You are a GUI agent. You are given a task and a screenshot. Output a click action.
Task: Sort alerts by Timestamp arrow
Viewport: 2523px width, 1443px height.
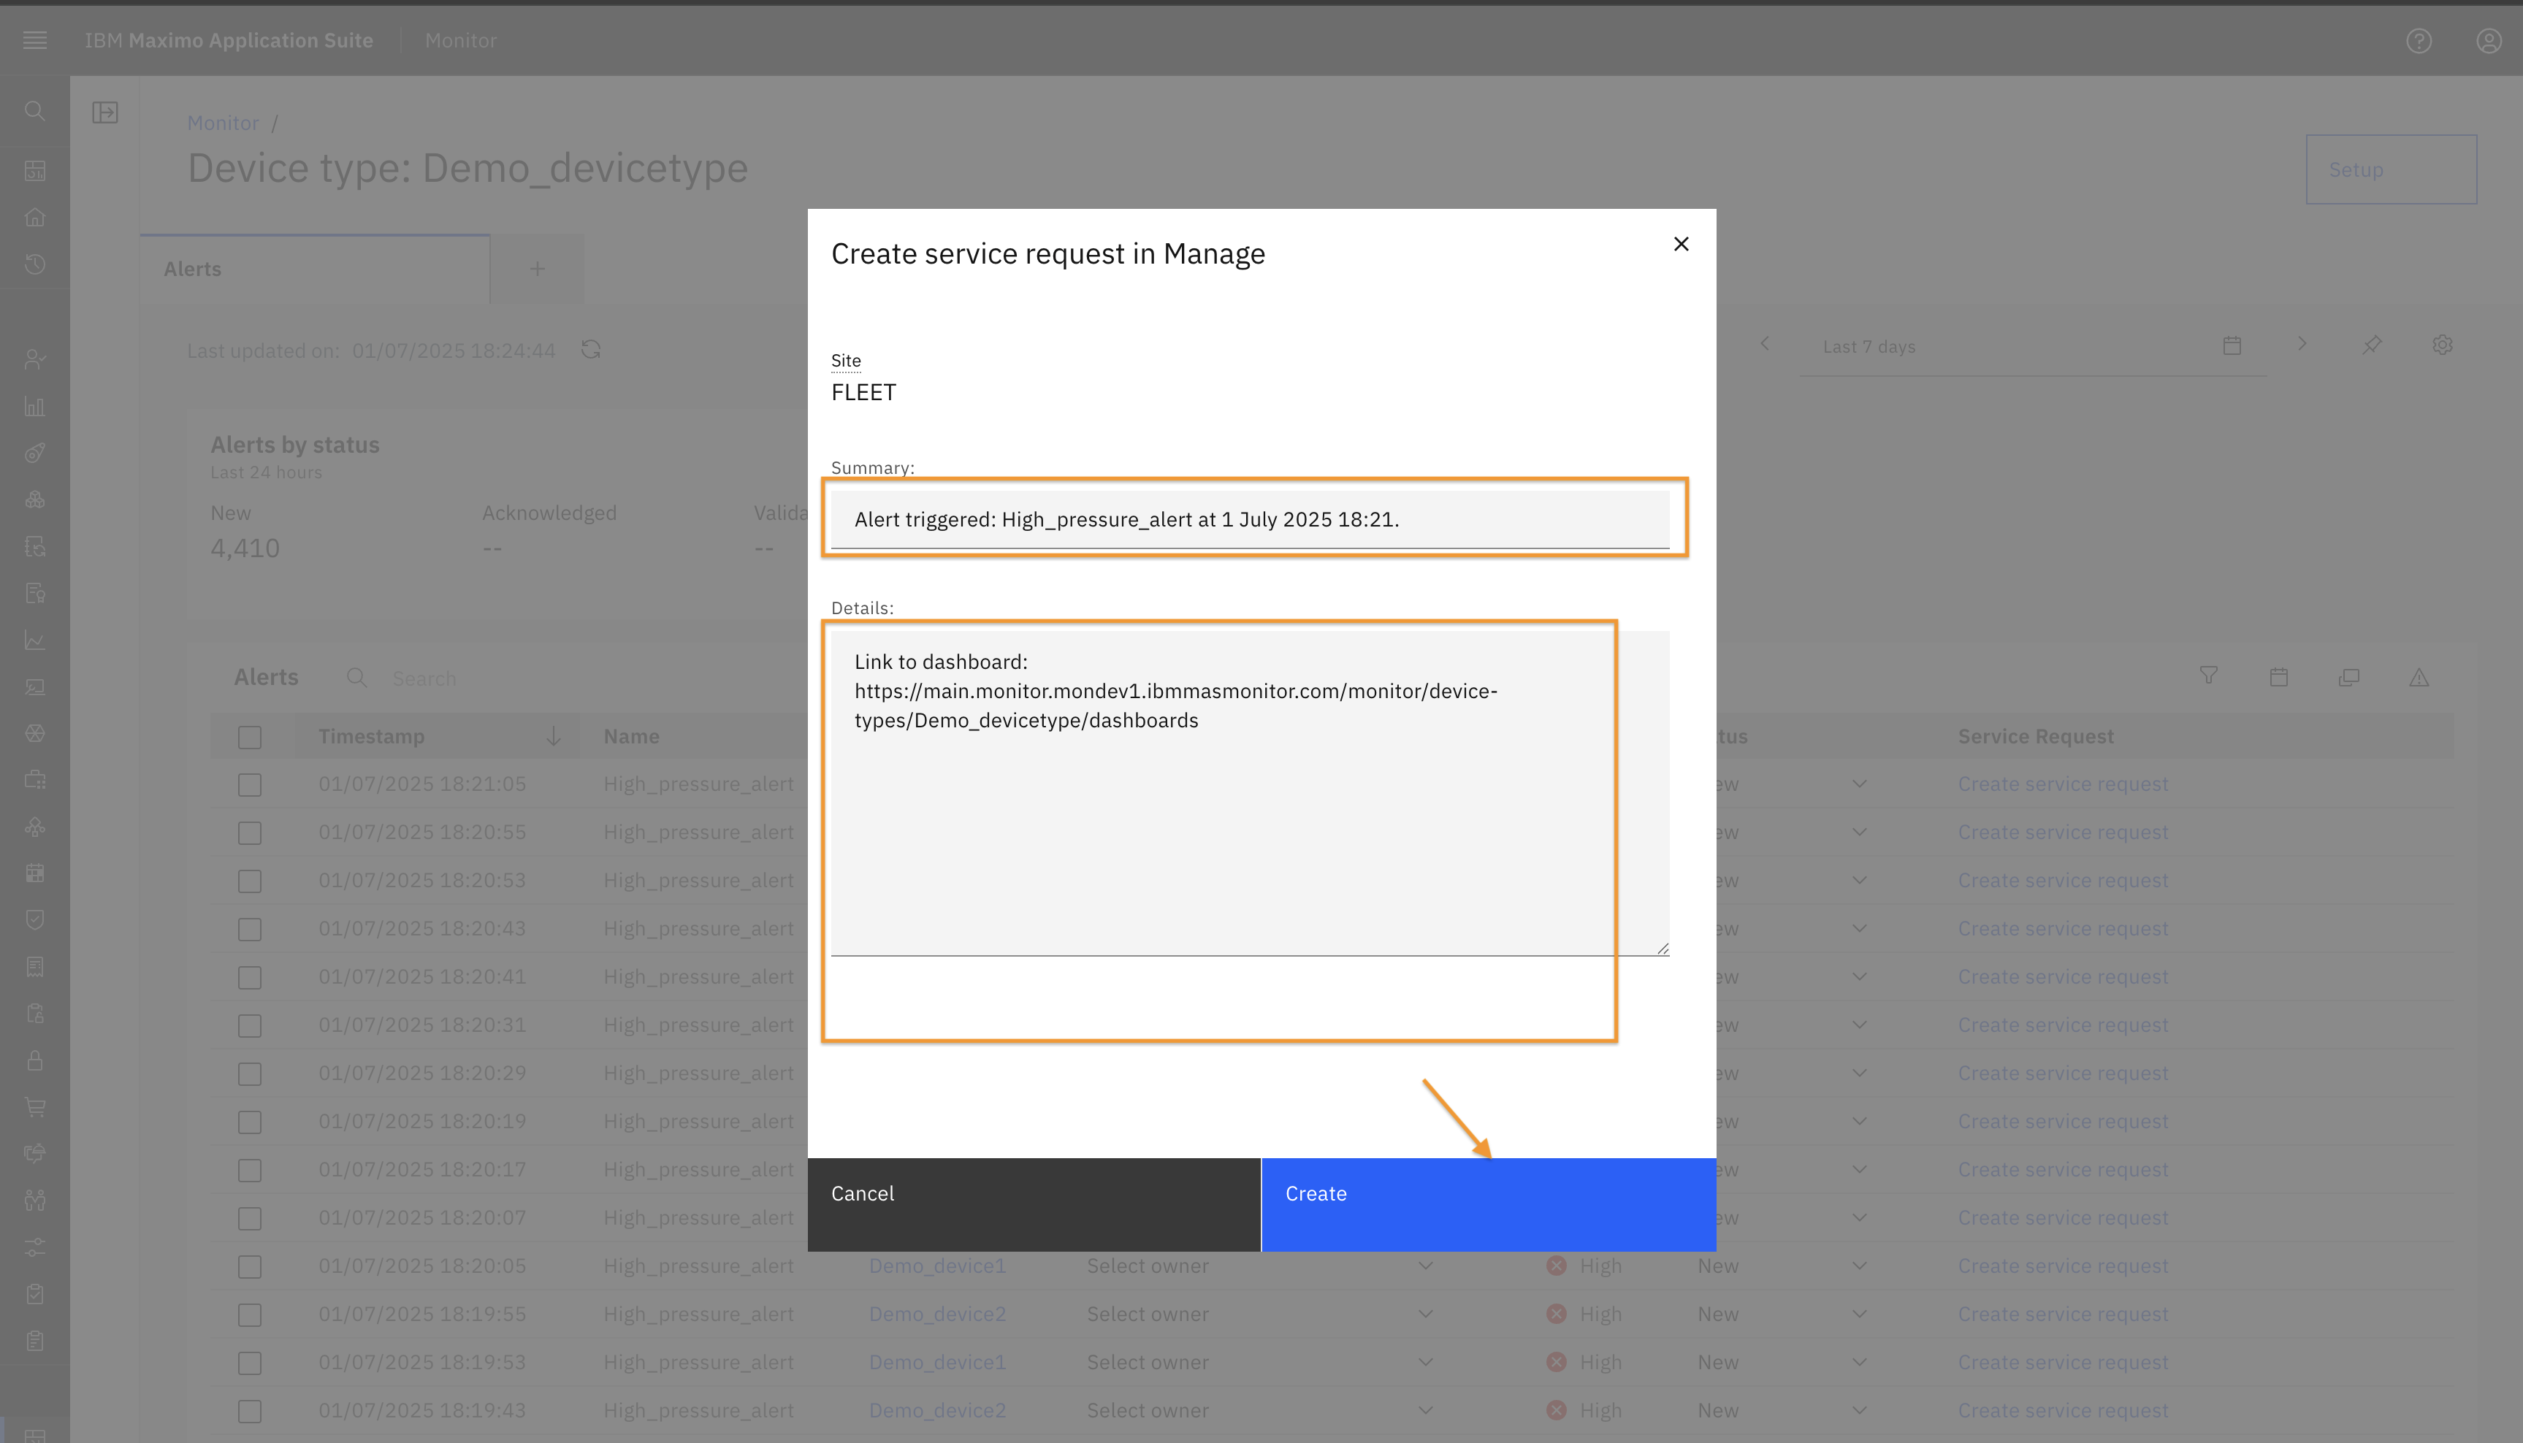(553, 736)
